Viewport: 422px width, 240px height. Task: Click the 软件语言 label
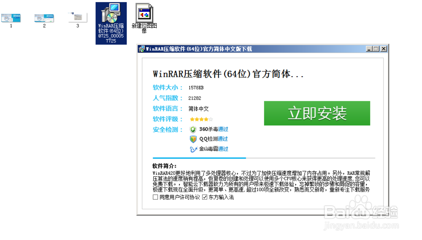click(x=168, y=109)
